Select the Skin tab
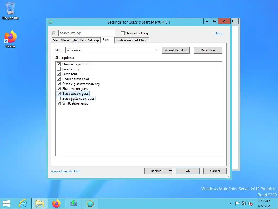Image resolution: width=278 pixels, height=209 pixels. coord(108,40)
